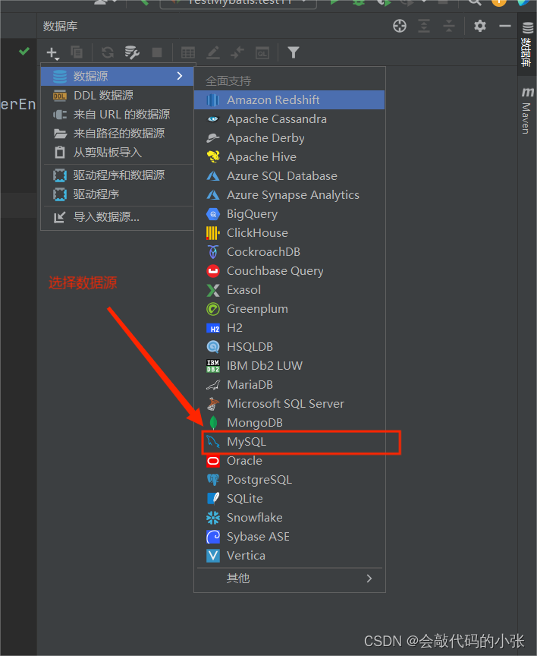Select Amazon Redshift data source
Viewport: 537px width, 656px height.
point(289,100)
